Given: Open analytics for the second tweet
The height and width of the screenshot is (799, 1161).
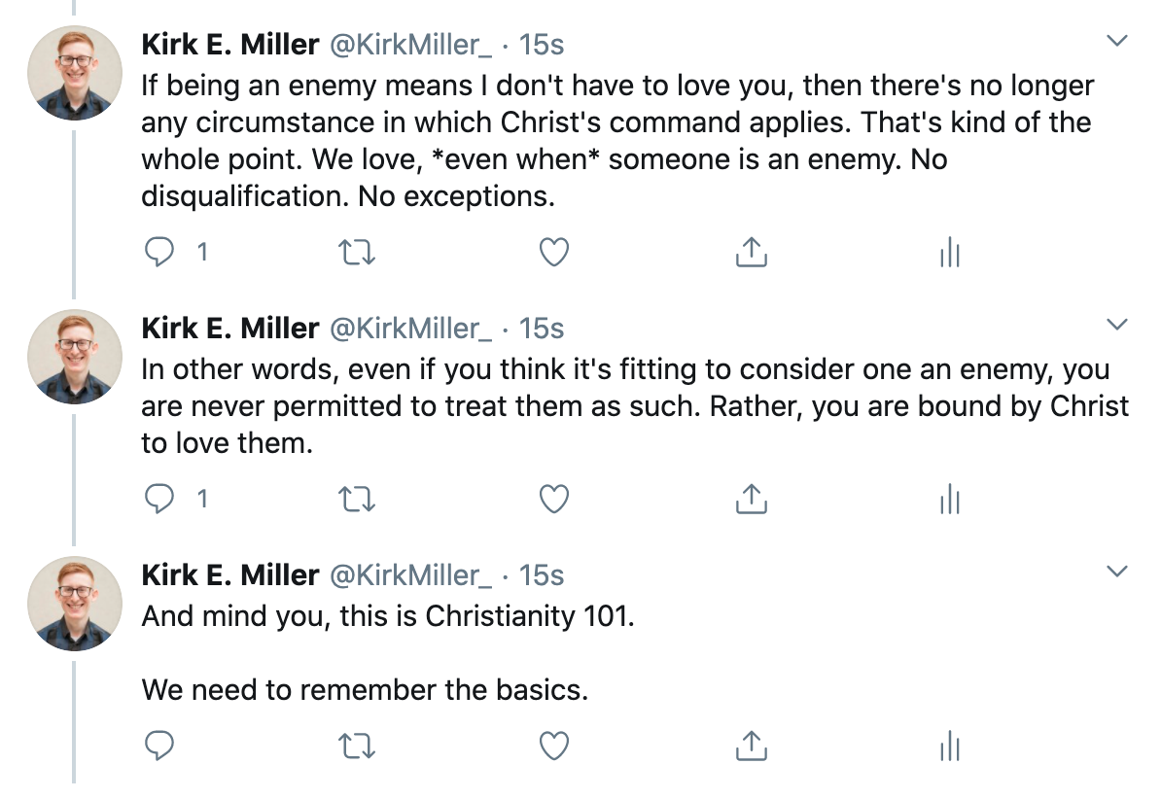Looking at the screenshot, I should [x=949, y=501].
